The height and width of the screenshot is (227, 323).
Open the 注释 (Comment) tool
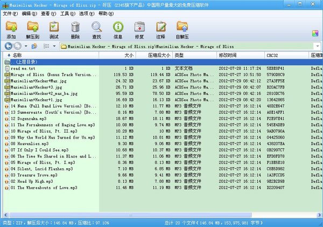160,28
